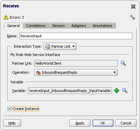The image size is (140, 130).
Task: Add a variable with green plus
Action: point(117,91)
